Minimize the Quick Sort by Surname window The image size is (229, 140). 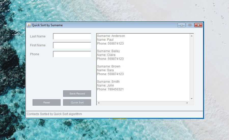(x=181, y=25)
